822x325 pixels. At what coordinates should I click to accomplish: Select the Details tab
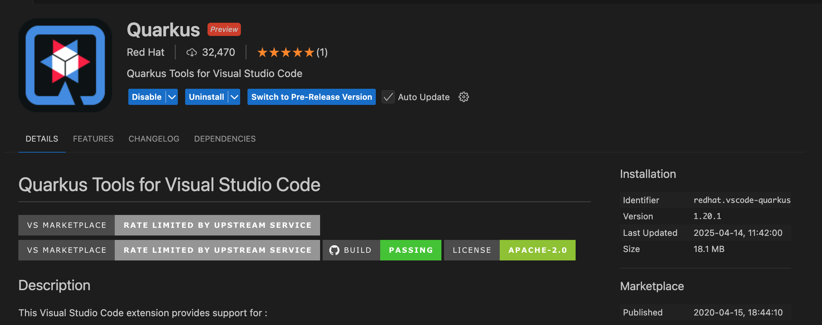[x=42, y=139]
